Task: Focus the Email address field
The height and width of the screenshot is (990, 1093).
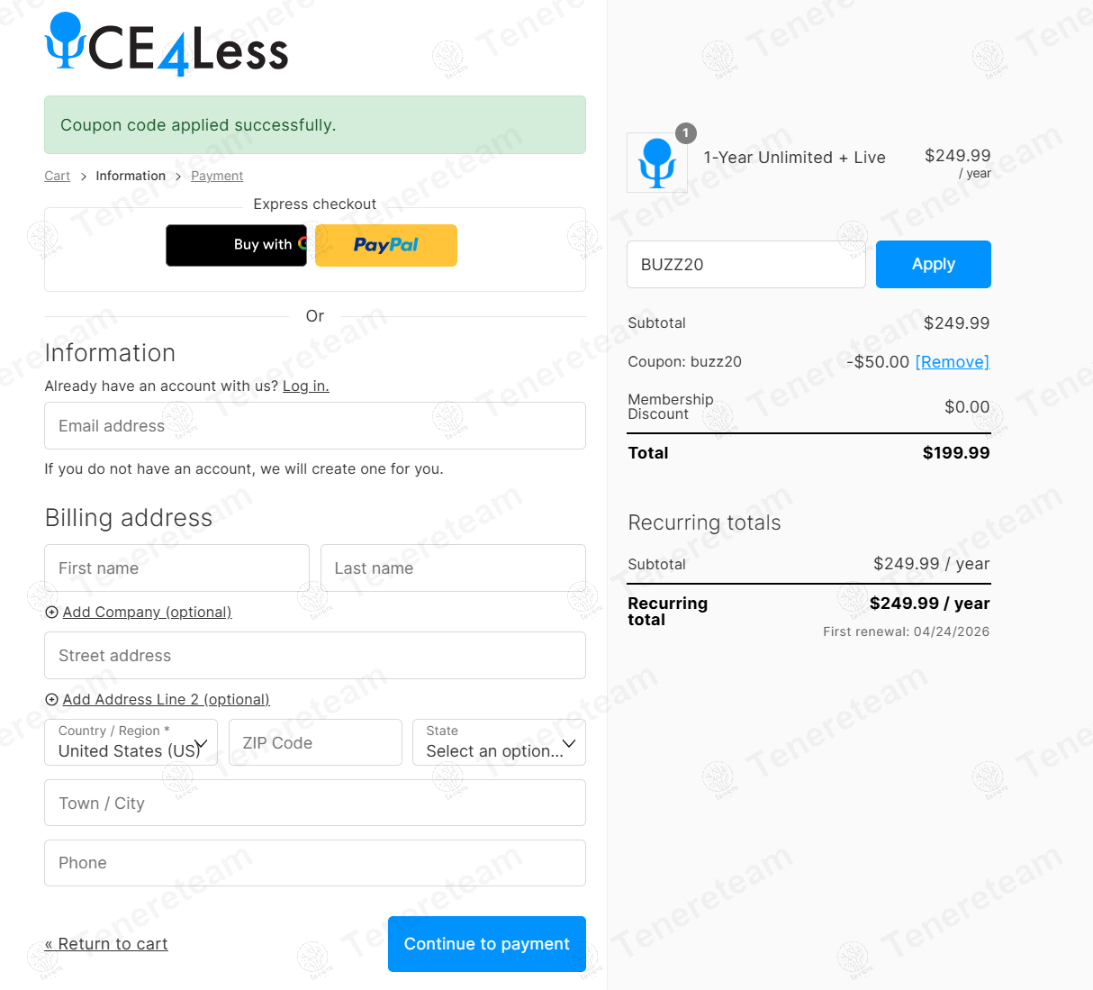Action: click(315, 426)
